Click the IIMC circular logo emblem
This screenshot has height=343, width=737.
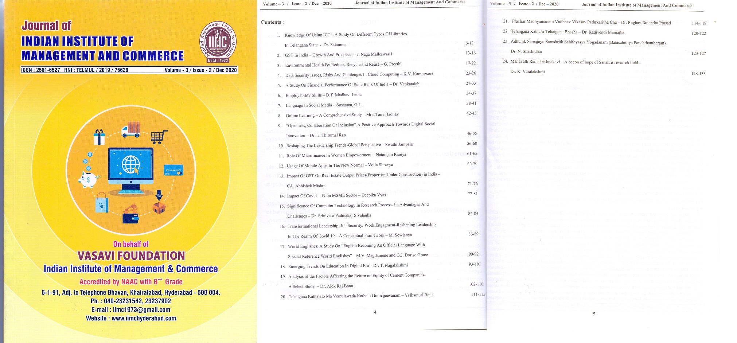point(218,42)
